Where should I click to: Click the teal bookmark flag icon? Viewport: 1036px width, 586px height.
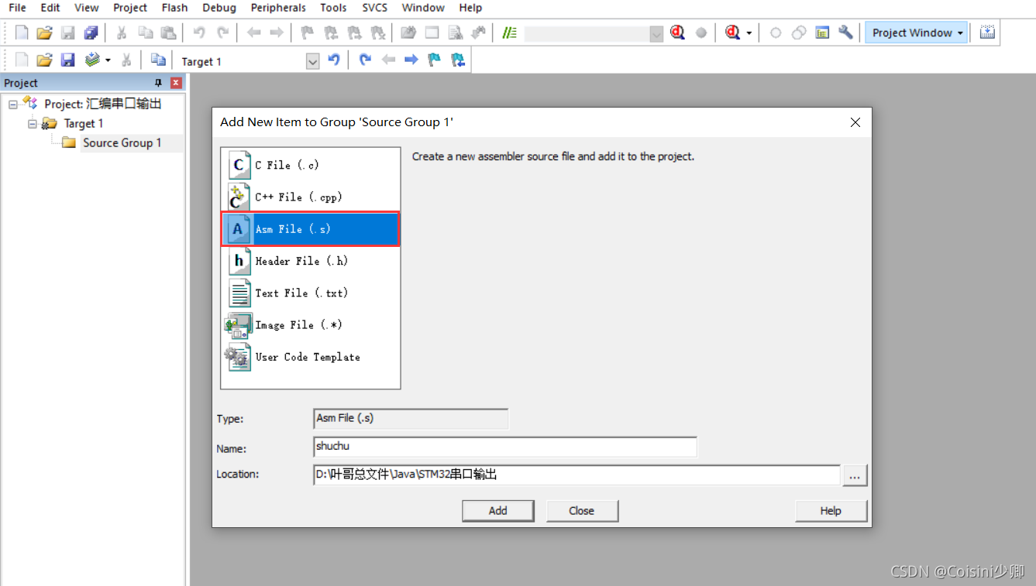pos(435,60)
